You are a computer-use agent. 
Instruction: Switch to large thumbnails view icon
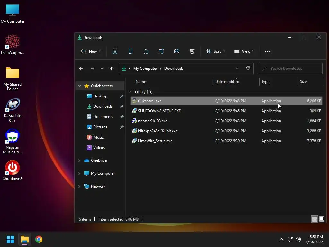pyautogui.click(x=321, y=219)
